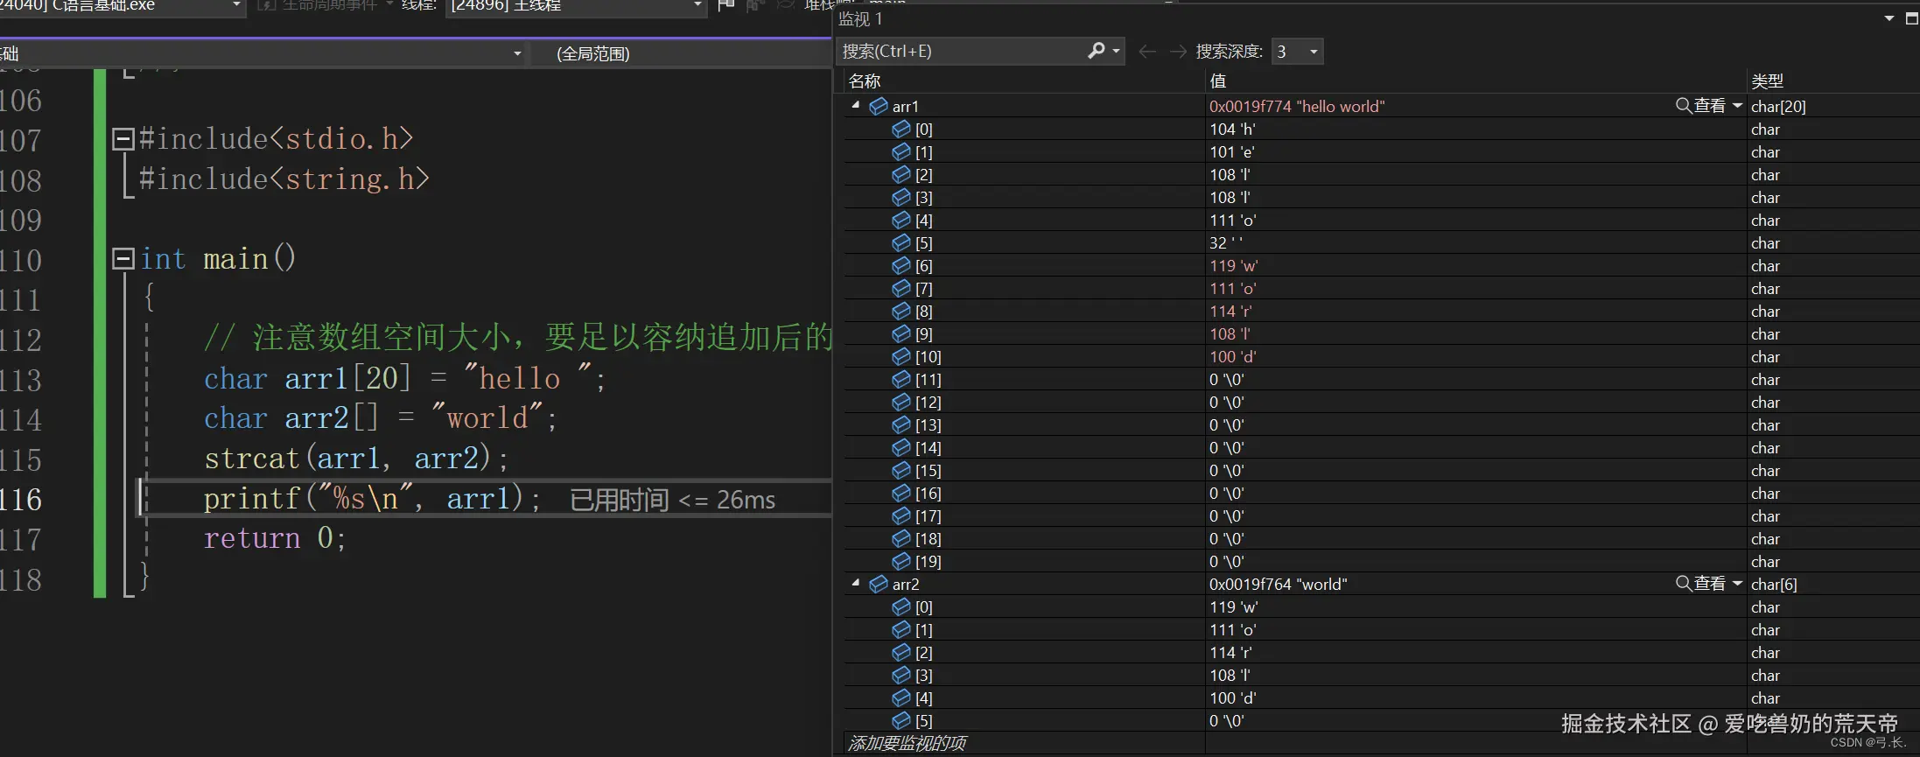Open the Watch 1 window position menu
The width and height of the screenshot is (1920, 757).
coord(1888,18)
